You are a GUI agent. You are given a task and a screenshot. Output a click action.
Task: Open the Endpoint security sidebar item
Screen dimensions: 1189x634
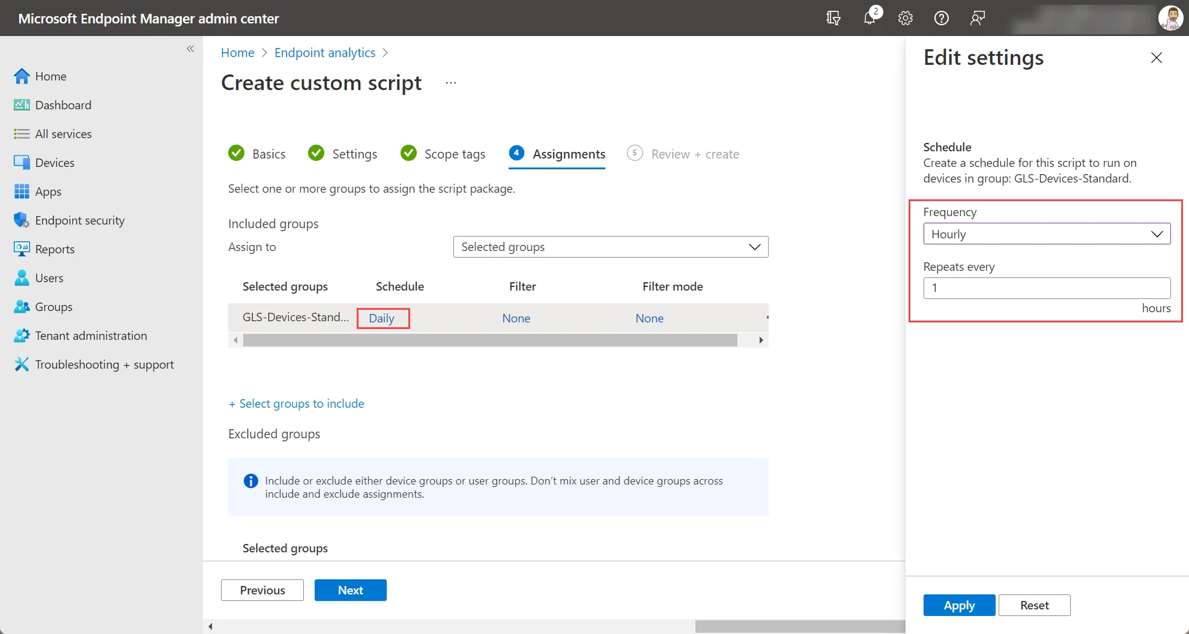click(x=80, y=220)
